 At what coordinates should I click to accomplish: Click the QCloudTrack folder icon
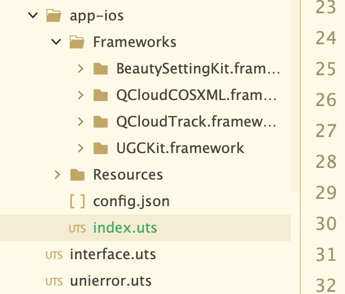[x=101, y=122]
